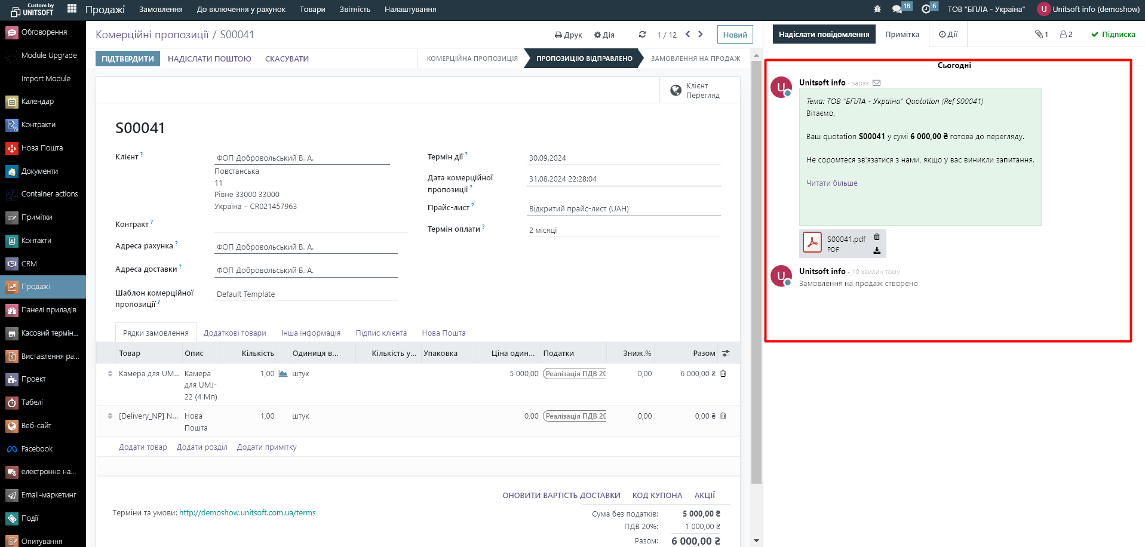Click the form's vertical scrollbar
This screenshot has width=1145, height=547.
756,269
